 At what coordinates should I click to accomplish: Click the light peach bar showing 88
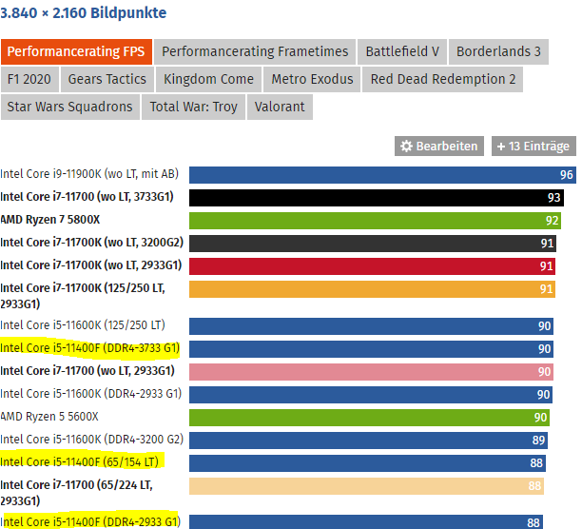[366, 486]
